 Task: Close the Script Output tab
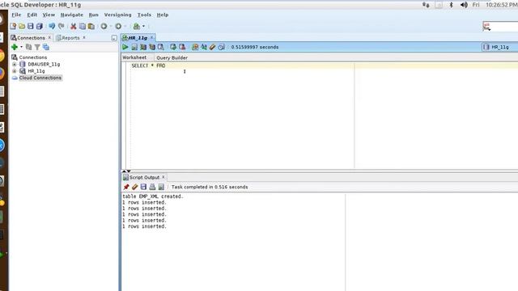point(163,177)
